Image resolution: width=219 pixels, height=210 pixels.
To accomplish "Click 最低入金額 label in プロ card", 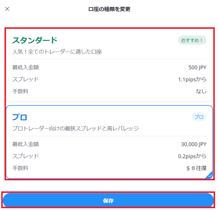I will 26,144.
